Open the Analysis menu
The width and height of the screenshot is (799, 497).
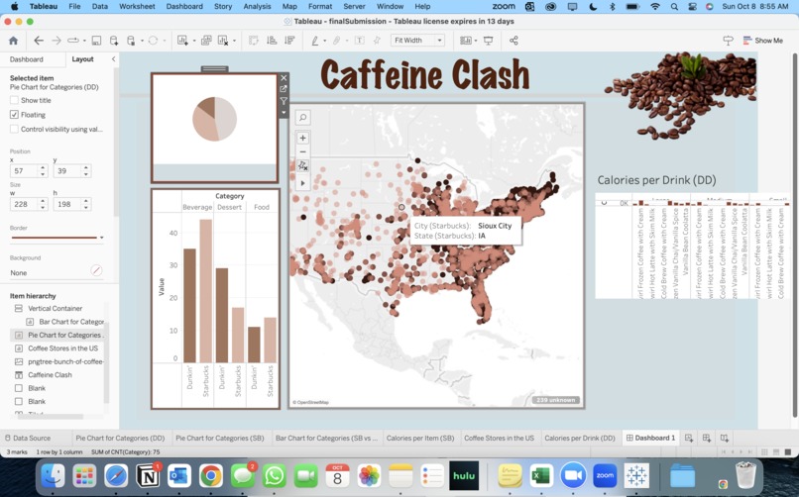pyautogui.click(x=257, y=6)
